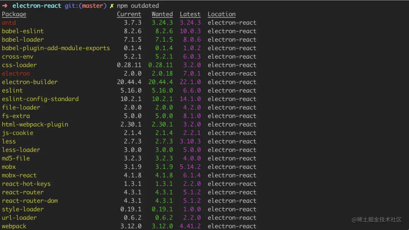409x230 pixels.
Task: Click the eslint-config-standard package name
Action: 40,99
